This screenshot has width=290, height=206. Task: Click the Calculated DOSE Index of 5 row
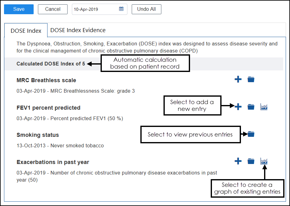coord(51,64)
